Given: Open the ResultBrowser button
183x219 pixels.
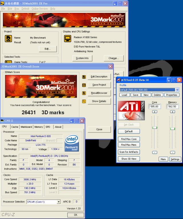Looking at the screenshot, I should 99,93.
